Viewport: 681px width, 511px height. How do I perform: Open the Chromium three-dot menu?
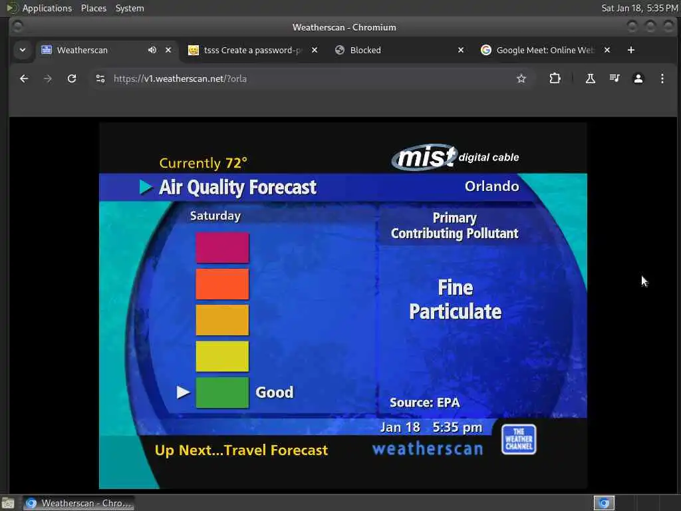point(662,79)
